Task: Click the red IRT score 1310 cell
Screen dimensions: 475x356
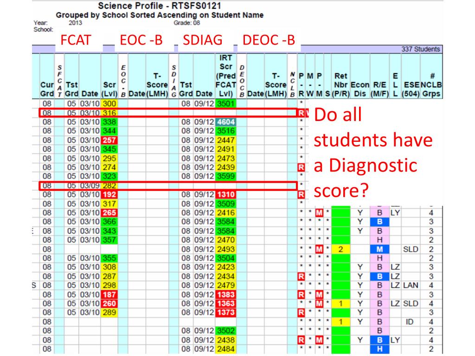Action: (x=226, y=195)
